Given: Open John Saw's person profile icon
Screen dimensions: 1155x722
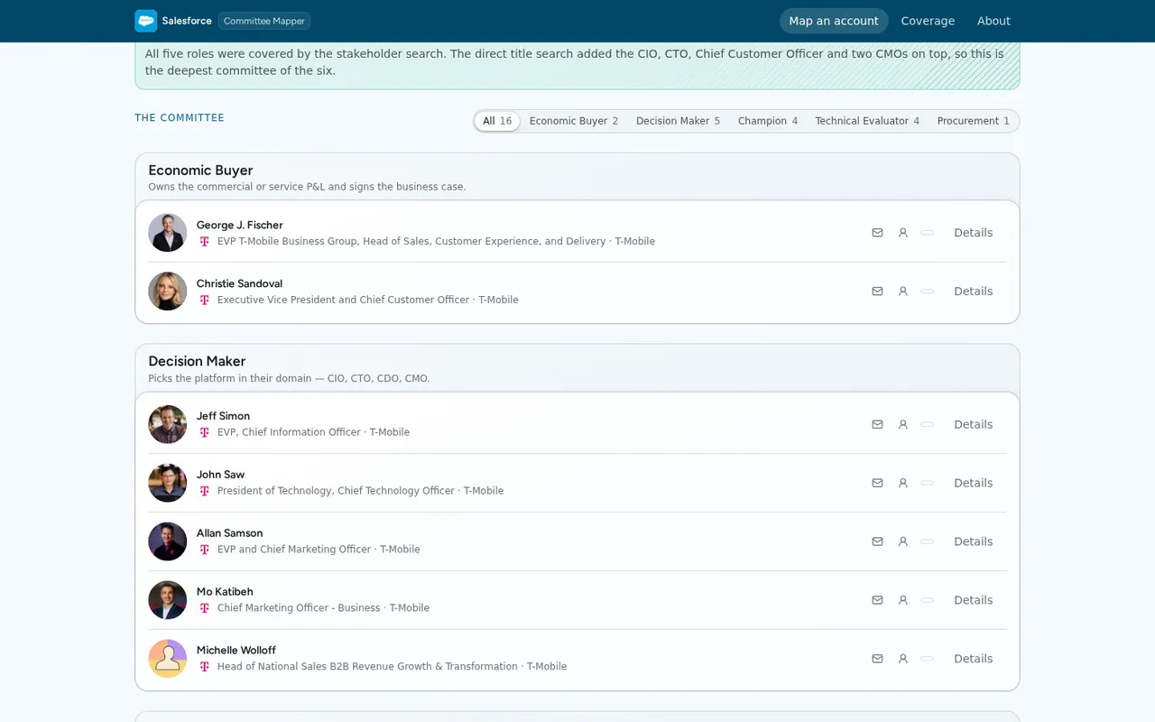Looking at the screenshot, I should click(x=902, y=483).
